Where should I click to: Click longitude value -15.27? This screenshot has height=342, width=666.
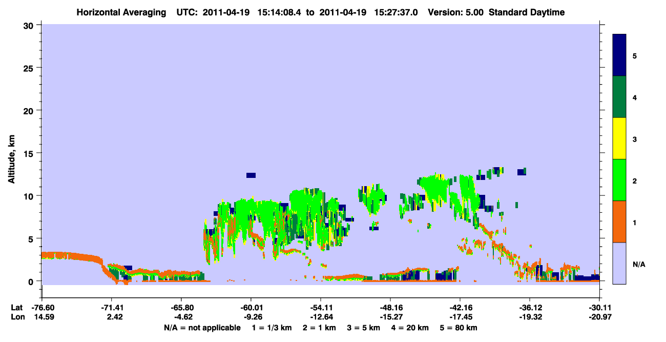(x=390, y=317)
